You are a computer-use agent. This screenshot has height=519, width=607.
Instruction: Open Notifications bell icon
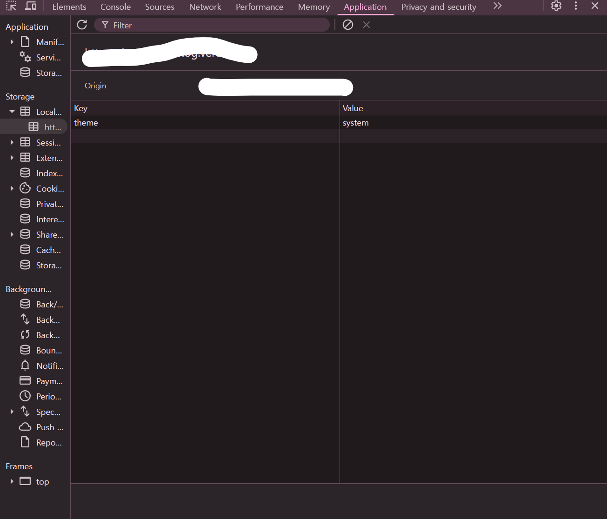point(25,365)
